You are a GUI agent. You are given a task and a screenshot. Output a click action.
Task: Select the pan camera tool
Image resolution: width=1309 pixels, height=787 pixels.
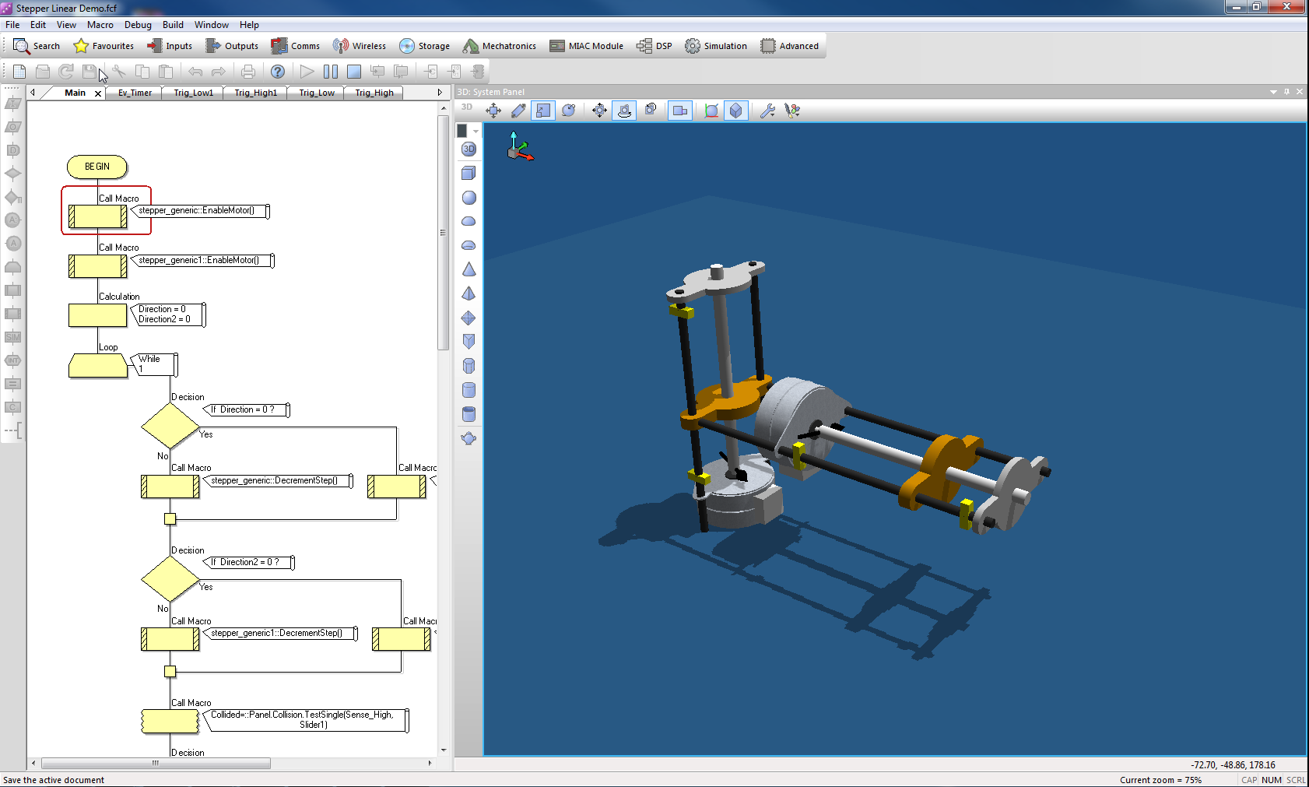coord(599,111)
